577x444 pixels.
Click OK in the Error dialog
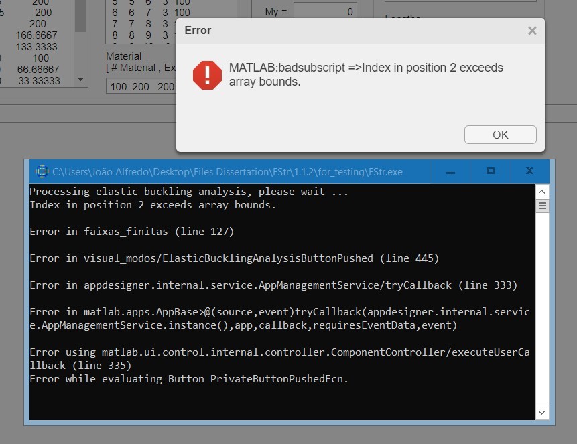500,135
